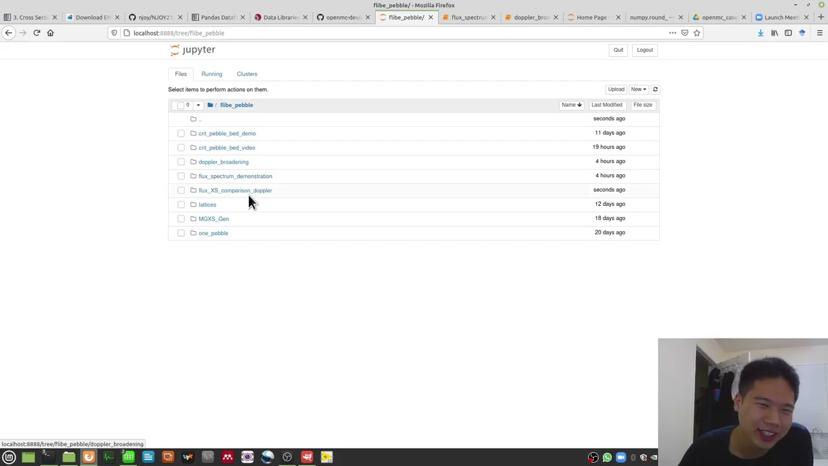Open the MGXS_Gen folder

213,219
